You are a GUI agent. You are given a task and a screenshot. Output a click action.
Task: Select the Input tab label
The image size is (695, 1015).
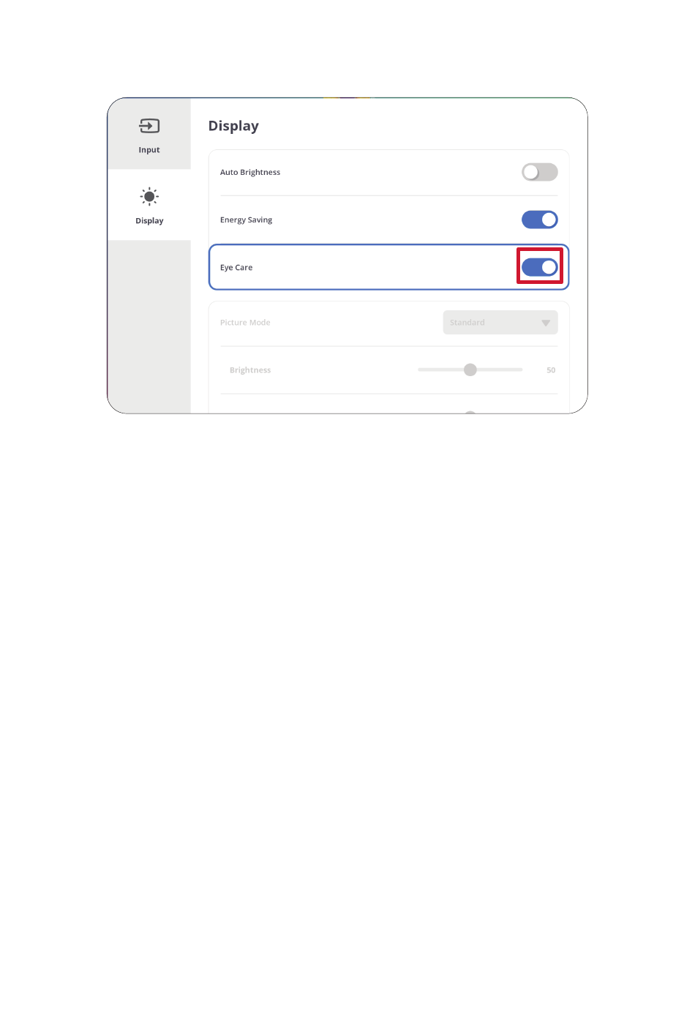[149, 150]
